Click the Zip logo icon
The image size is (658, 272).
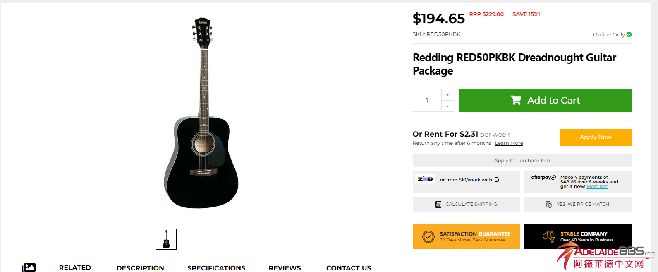[425, 179]
